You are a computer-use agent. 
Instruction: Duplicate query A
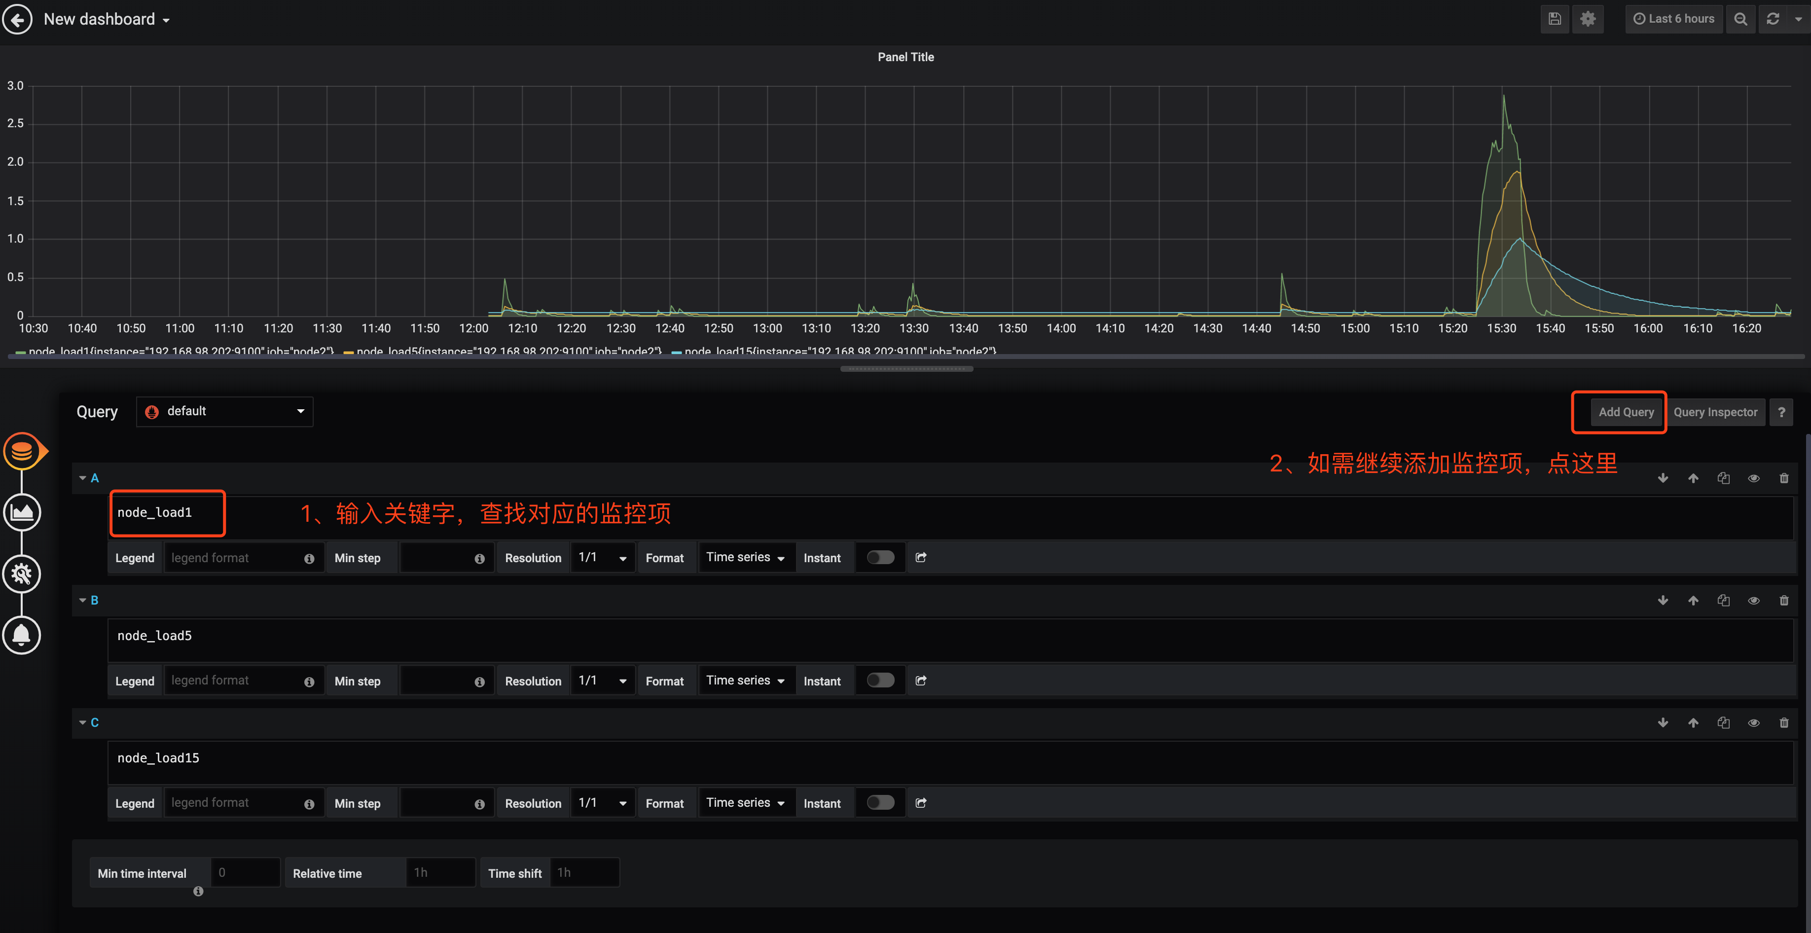[1723, 478]
